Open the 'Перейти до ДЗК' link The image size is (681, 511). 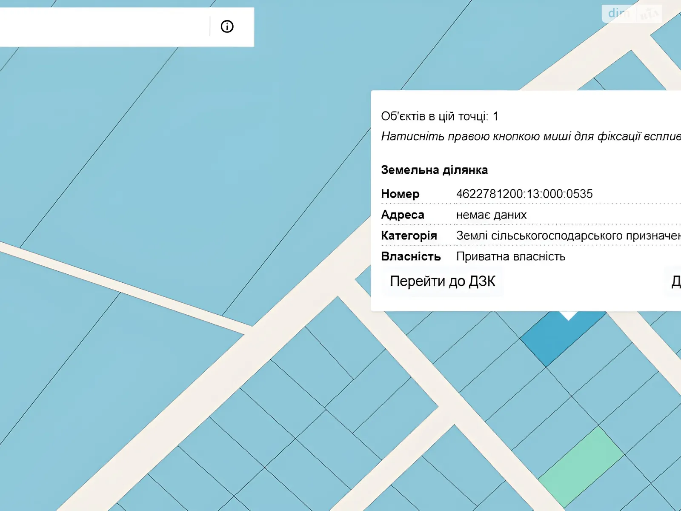point(442,281)
